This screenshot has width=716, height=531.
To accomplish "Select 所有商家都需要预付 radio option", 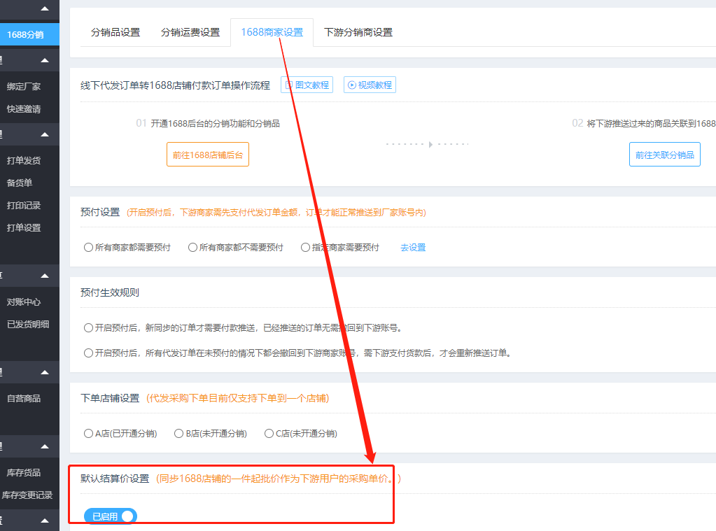I will pyautogui.click(x=88, y=248).
